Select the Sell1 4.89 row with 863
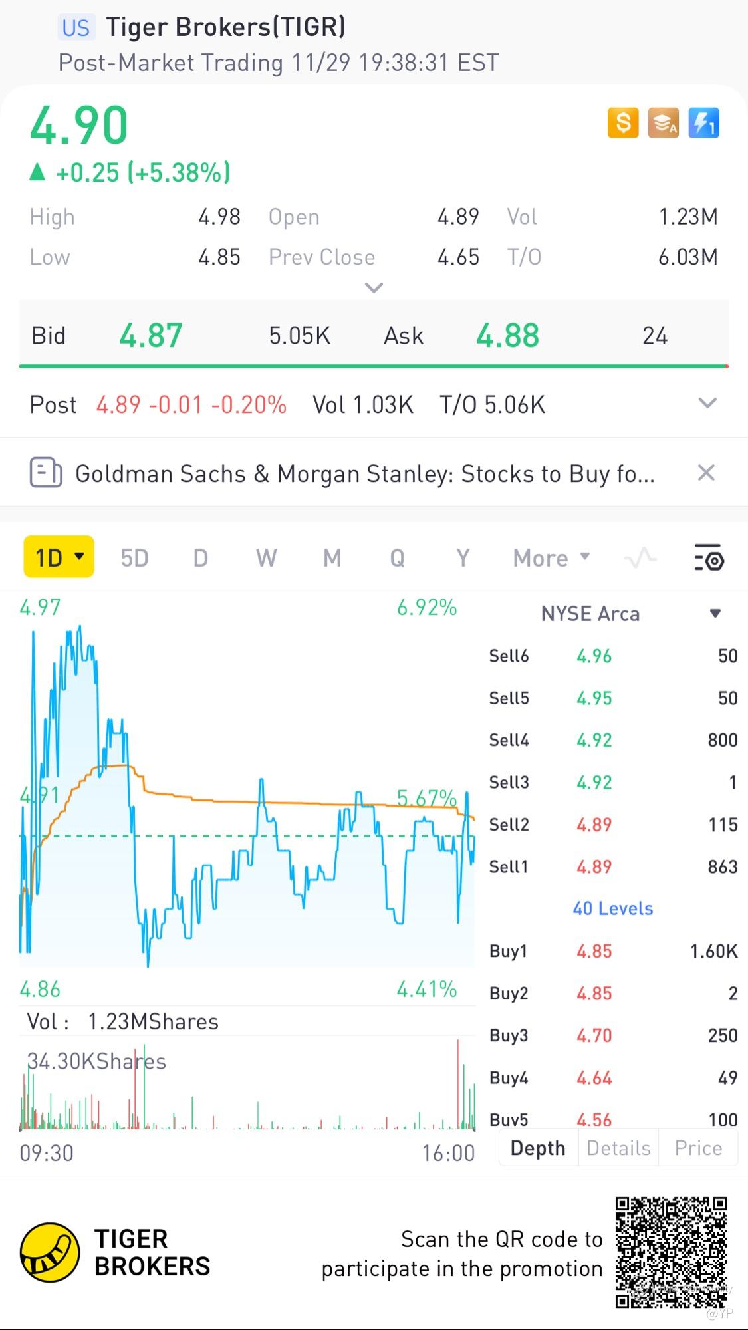The height and width of the screenshot is (1330, 748). click(613, 866)
